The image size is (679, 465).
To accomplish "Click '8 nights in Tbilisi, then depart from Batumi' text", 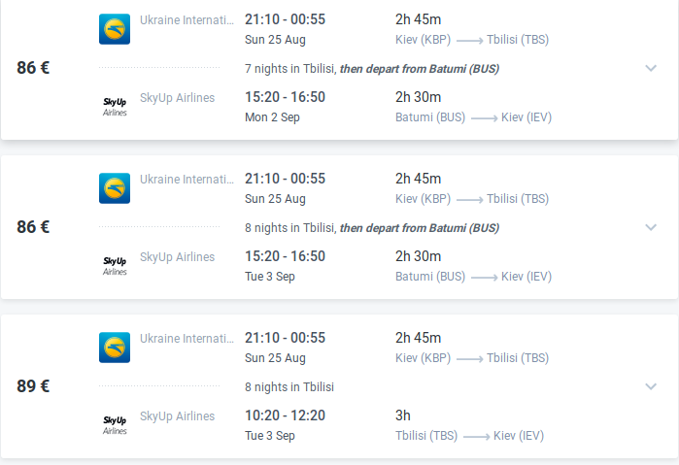I will click(x=372, y=228).
